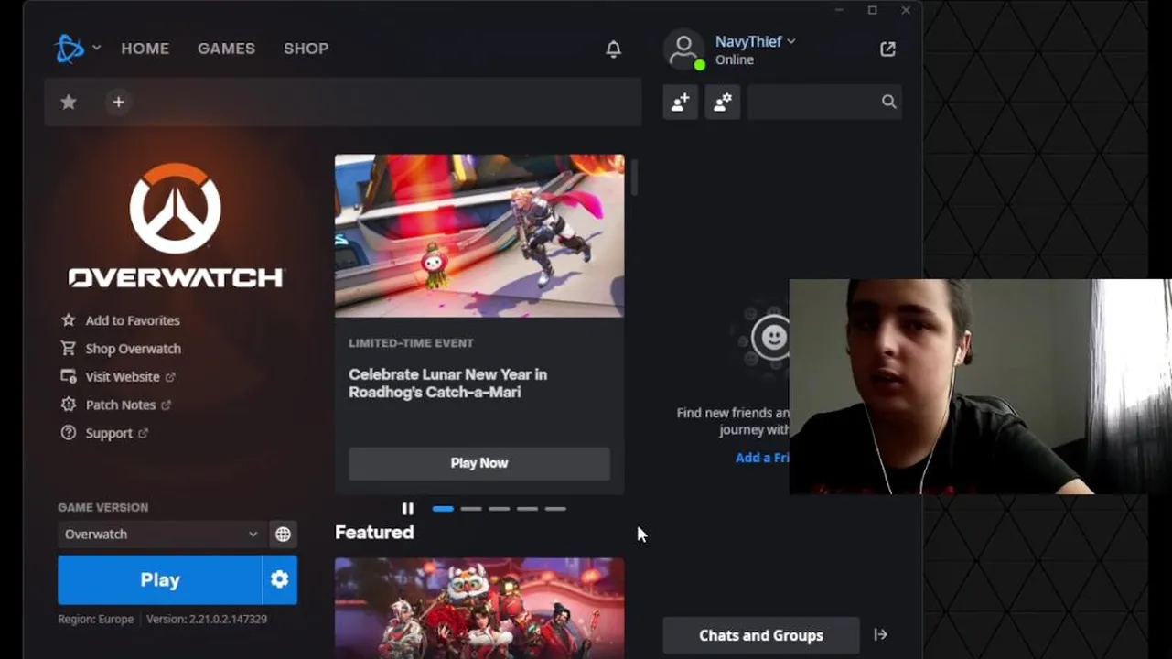Click the Overwatch logo
The height and width of the screenshot is (659, 1172).
(176, 225)
